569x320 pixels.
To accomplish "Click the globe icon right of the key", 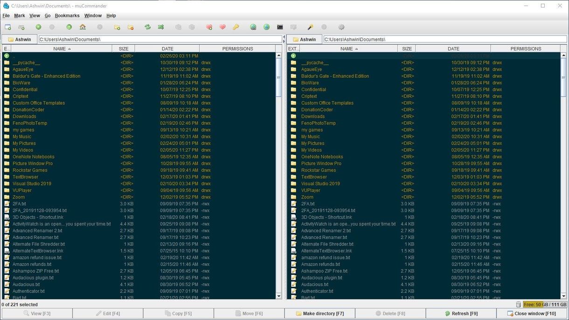I will point(253,27).
